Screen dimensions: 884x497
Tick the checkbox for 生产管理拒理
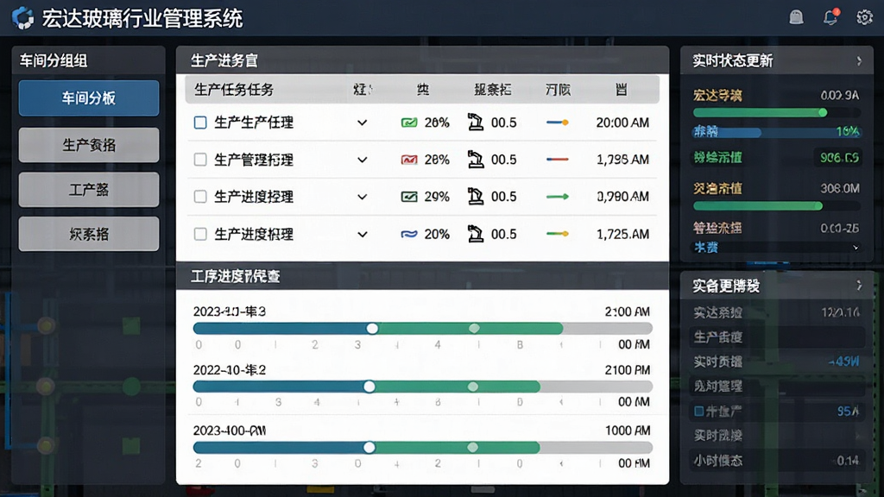(200, 160)
